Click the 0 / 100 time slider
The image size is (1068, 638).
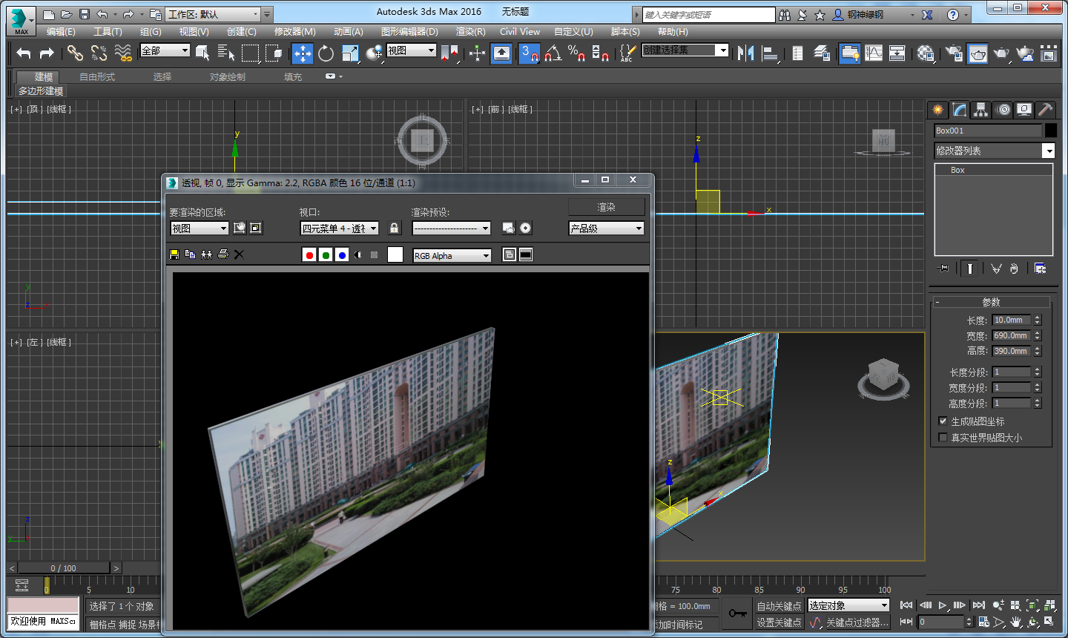click(x=64, y=568)
